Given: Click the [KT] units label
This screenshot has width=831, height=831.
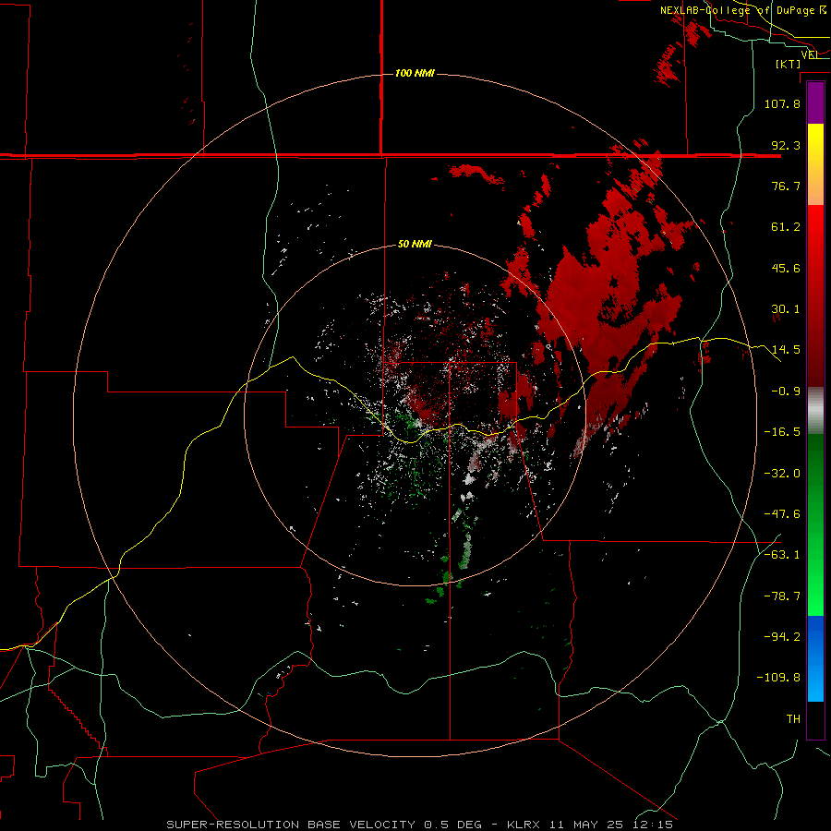Looking at the screenshot, I should [789, 64].
